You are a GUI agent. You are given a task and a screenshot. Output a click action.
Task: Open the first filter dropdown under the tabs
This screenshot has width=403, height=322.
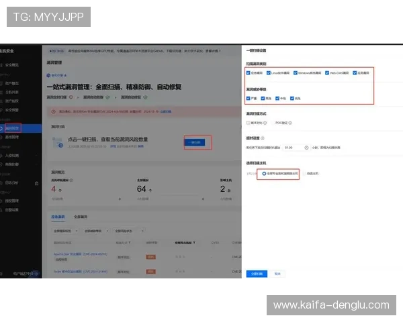66,231
